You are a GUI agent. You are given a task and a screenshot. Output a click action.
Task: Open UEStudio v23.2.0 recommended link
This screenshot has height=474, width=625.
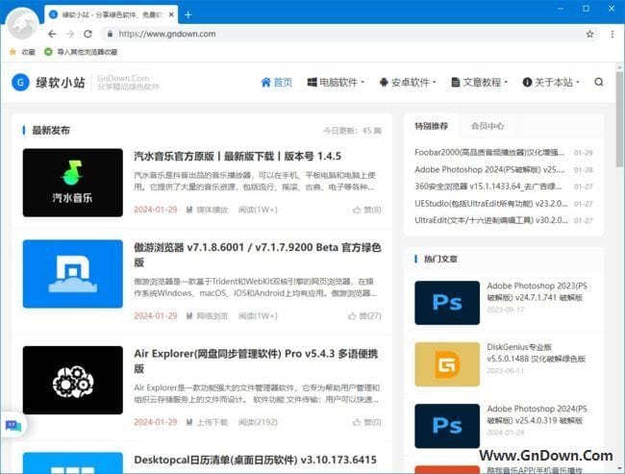[491, 204]
